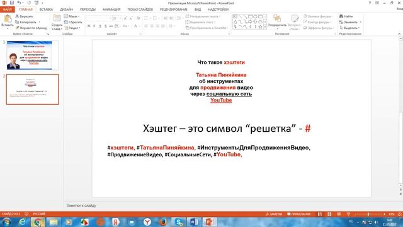Toggle italic К formatting
Screen dimensions: 403x227
point(94,26)
